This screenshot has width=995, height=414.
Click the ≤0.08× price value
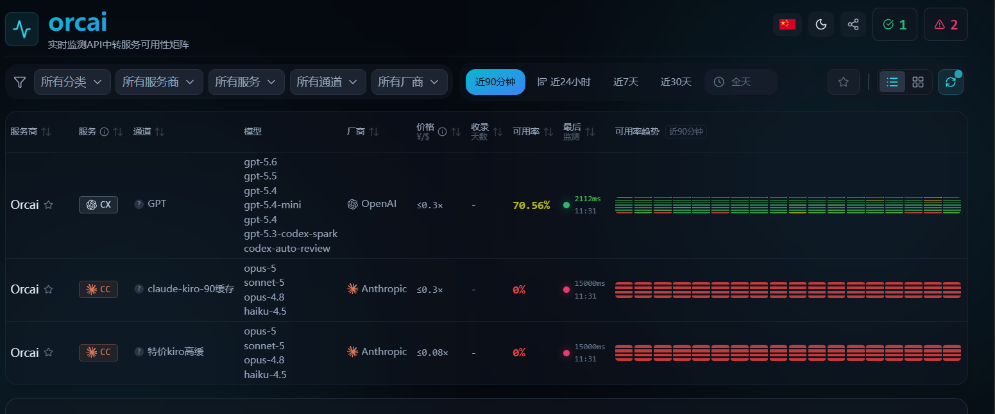coord(432,352)
